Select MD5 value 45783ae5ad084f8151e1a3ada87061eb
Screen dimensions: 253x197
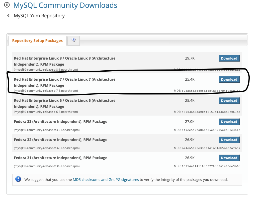click(211, 112)
